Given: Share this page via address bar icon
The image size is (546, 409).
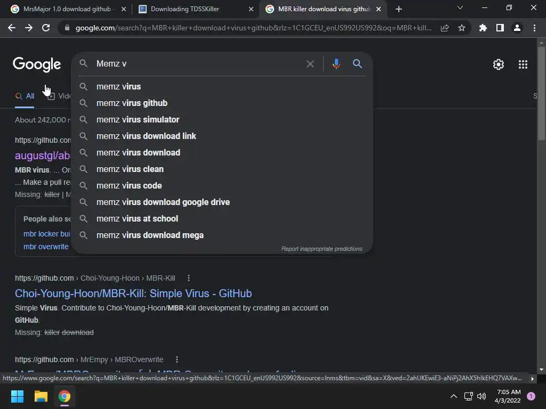Looking at the screenshot, I should click(445, 28).
